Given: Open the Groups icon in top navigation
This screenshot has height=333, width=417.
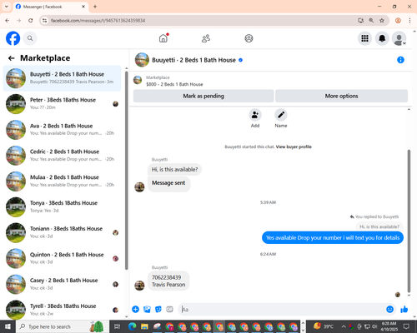Looking at the screenshot, I should 249,38.
